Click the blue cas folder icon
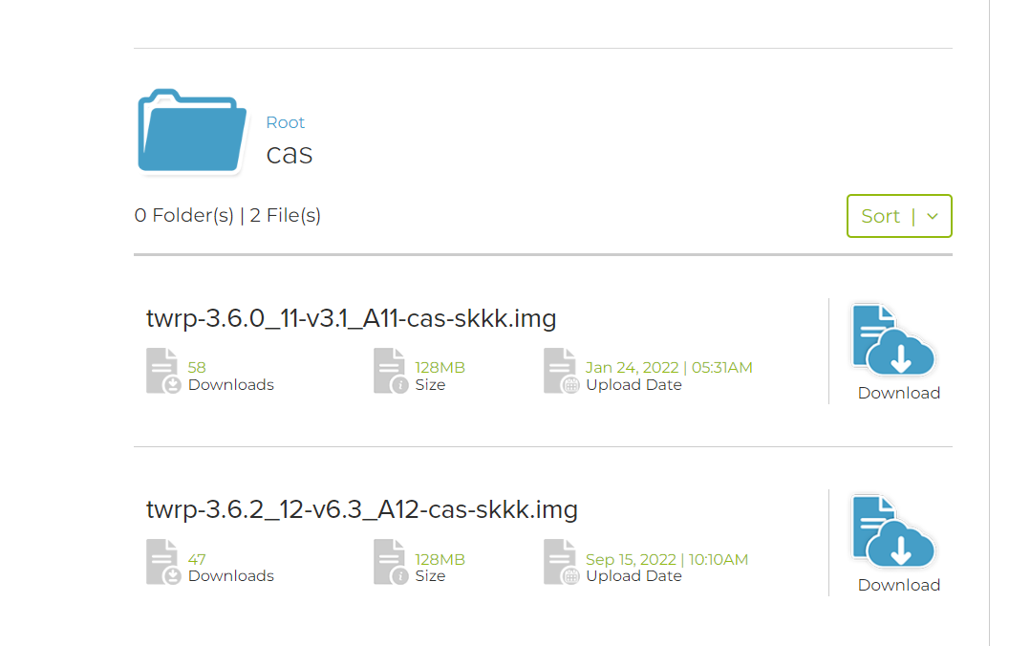 [192, 131]
